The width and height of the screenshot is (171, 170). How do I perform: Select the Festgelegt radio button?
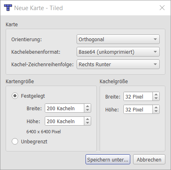tap(15, 96)
